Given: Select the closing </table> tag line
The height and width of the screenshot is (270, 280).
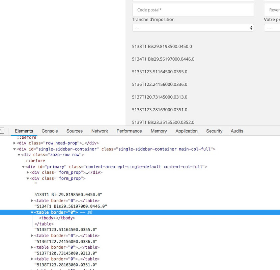Looking at the screenshot, I should pyautogui.click(x=44, y=224).
